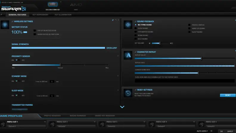This screenshot has height=133, width=236.
Task: Click the Roccat Swarm logo
Action: 13,9
